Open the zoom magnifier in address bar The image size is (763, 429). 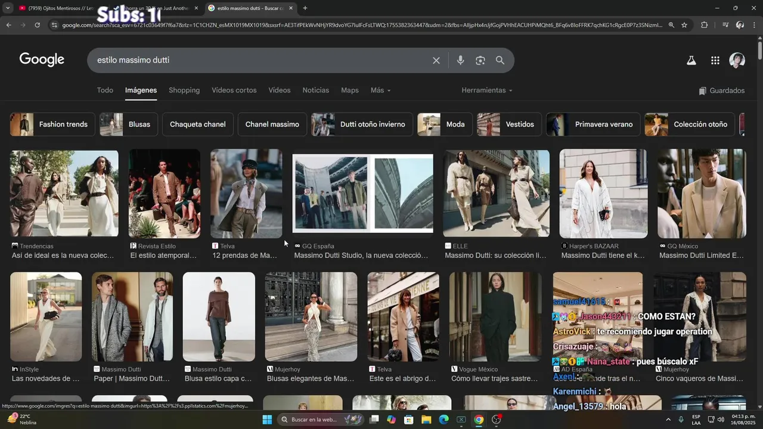(671, 25)
